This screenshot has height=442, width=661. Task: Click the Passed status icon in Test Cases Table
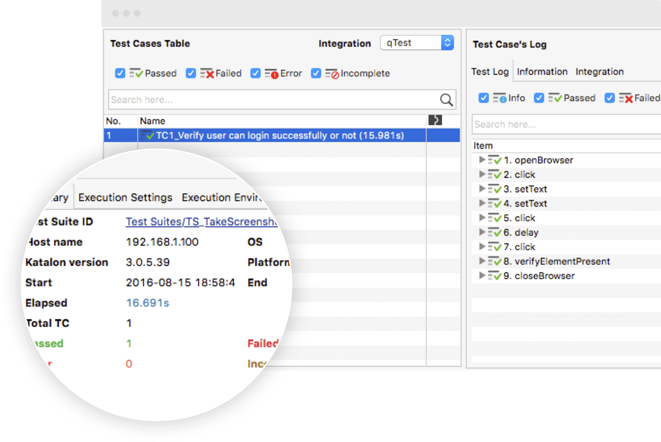pos(136,73)
